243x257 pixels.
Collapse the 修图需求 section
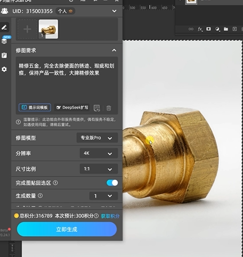(x=114, y=50)
